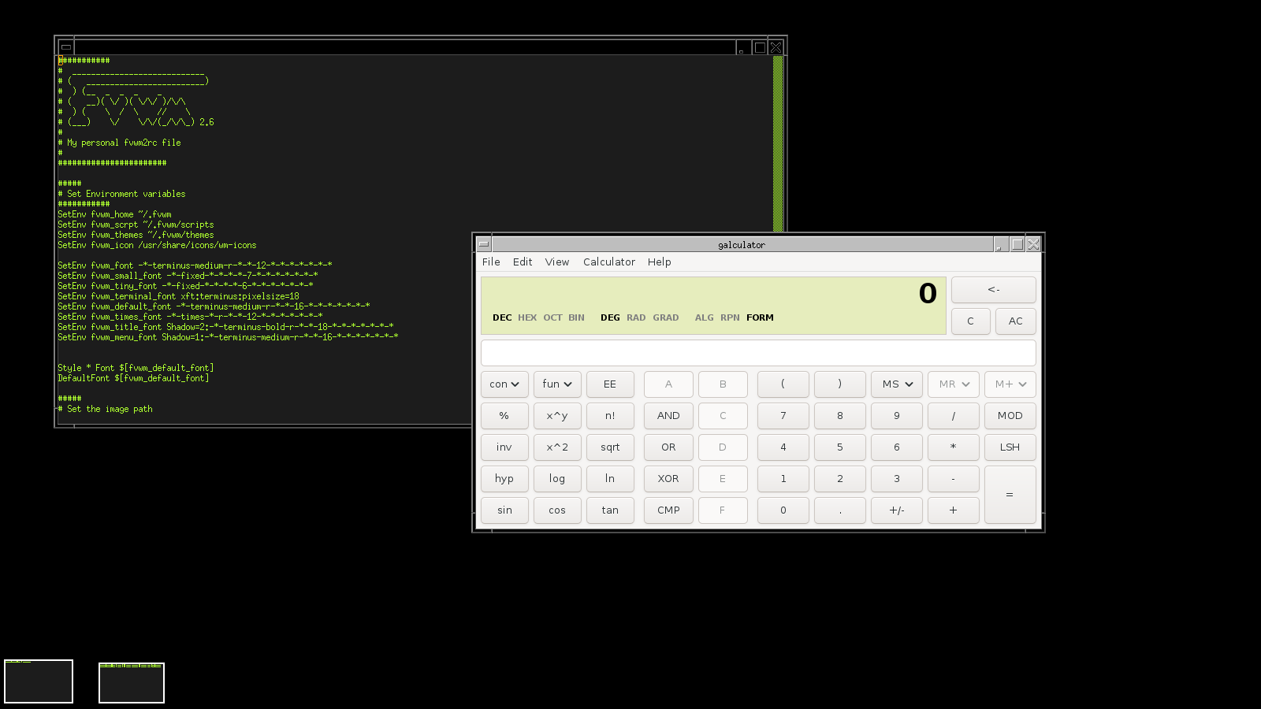1261x709 pixels.
Task: Click the square root sqrt key
Action: coord(610,447)
